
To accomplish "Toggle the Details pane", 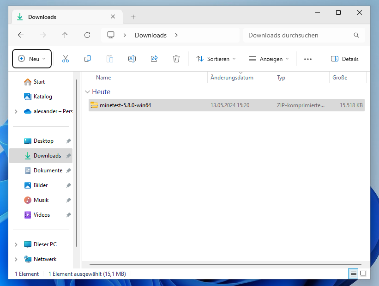I will point(345,59).
